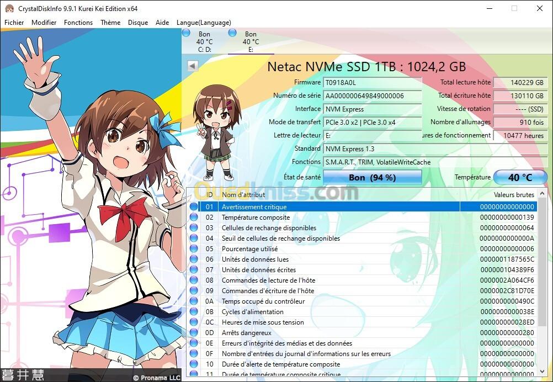
Task: Select the Heures de mise sous tension row
Action: pos(363,322)
